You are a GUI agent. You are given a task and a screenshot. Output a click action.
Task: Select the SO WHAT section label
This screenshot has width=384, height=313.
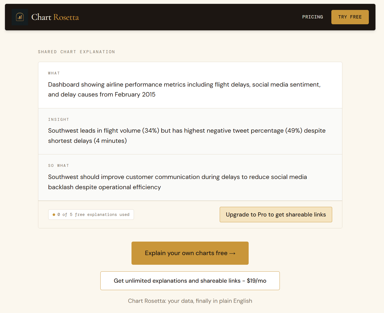tap(58, 165)
